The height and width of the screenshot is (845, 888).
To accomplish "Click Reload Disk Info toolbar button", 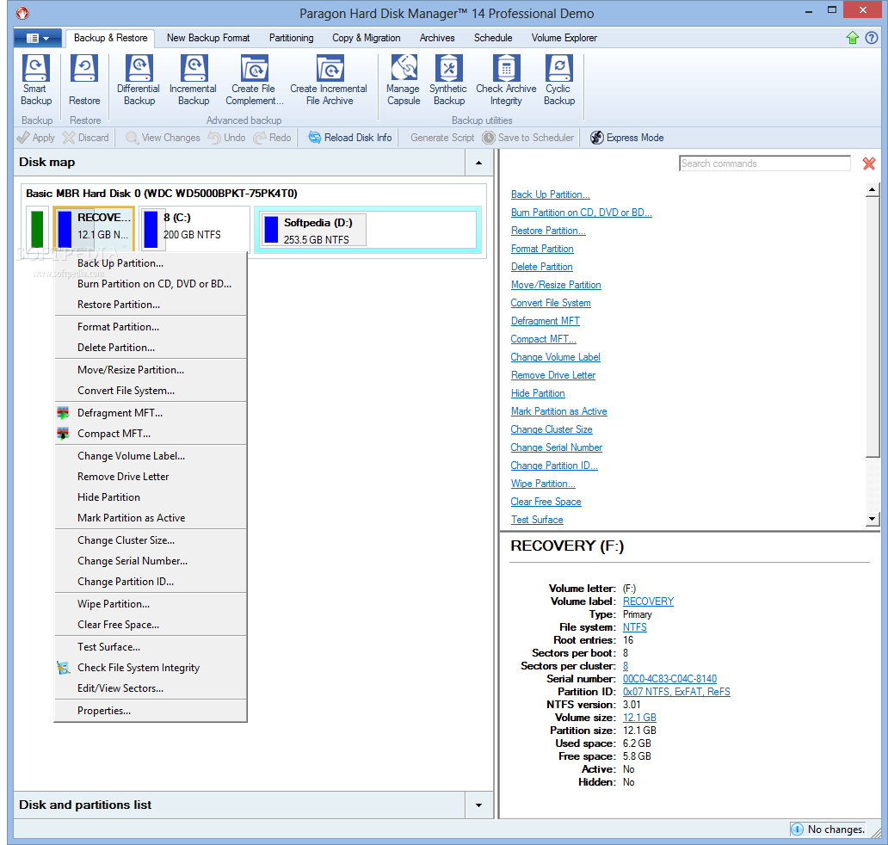I will 350,138.
